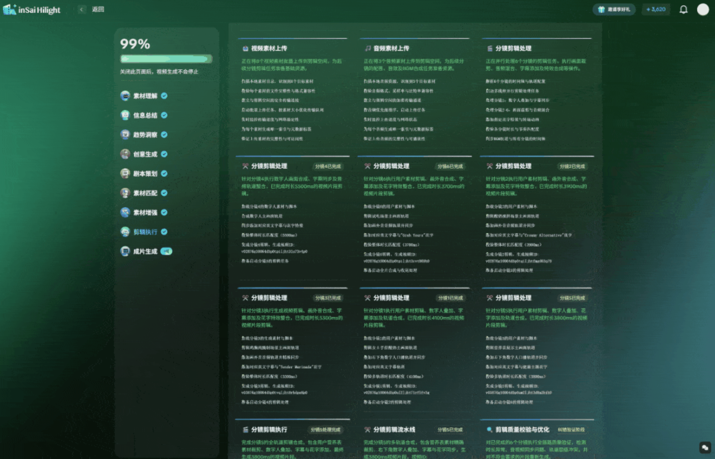Open the user profile avatar
715x459 pixels.
[x=703, y=10]
